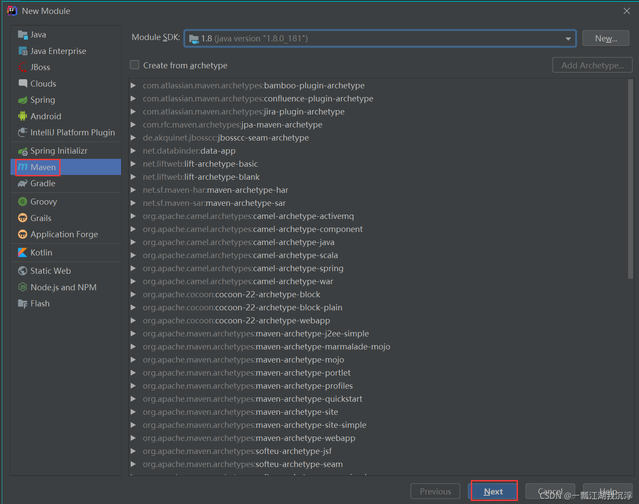Click the Cancel button
Viewport: 639px width, 504px height.
point(550,491)
